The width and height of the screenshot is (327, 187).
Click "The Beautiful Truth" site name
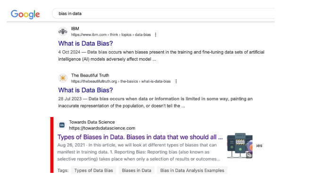tap(90, 75)
